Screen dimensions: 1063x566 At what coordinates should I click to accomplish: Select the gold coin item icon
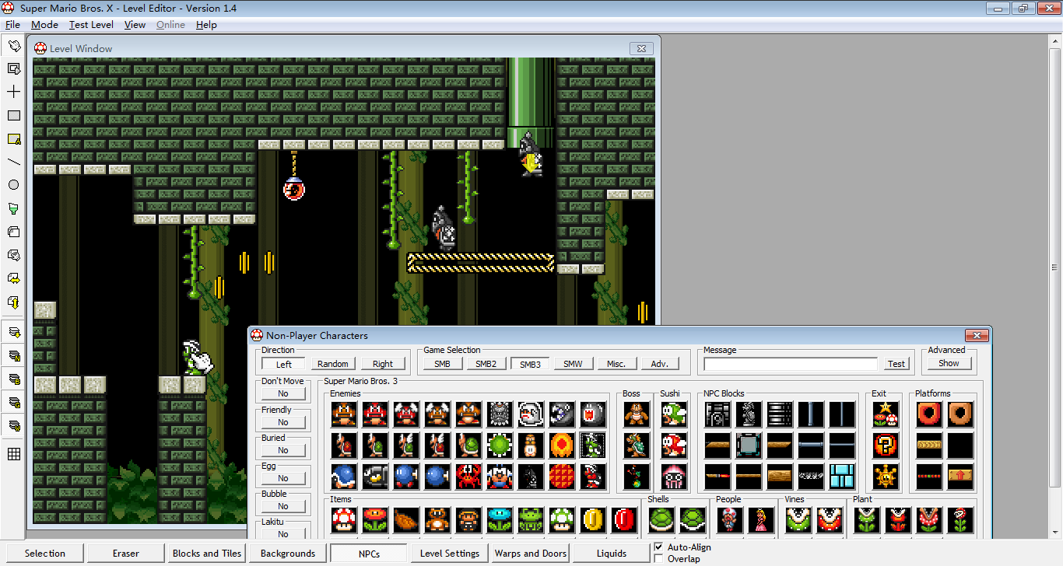(x=593, y=520)
